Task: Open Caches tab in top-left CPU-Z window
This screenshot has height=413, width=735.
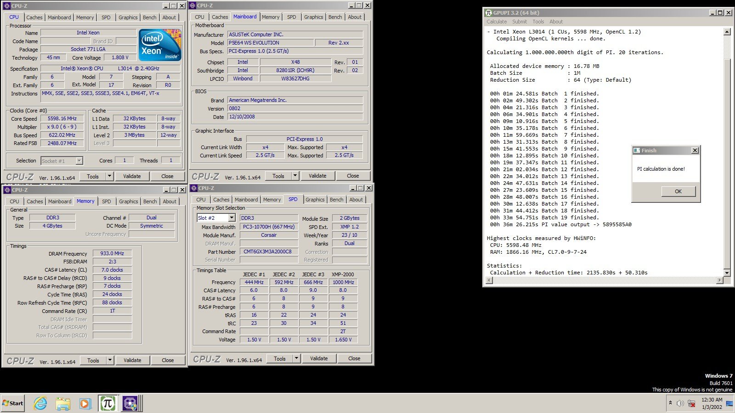Action: pos(34,17)
